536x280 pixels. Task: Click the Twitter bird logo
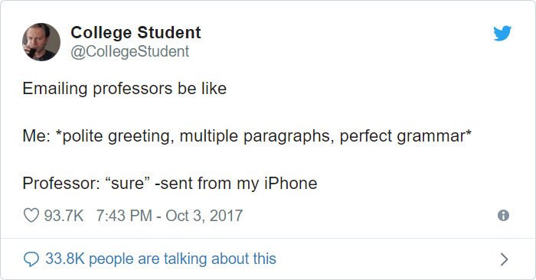(x=502, y=33)
